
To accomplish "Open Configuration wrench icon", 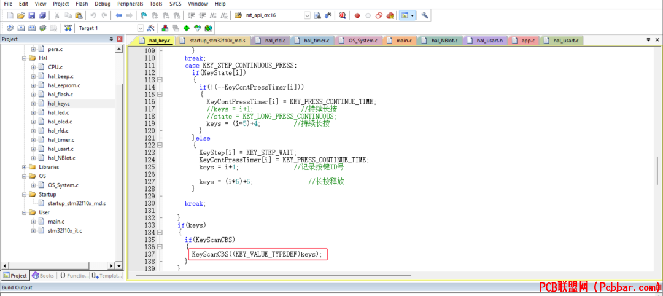I will pyautogui.click(x=425, y=15).
